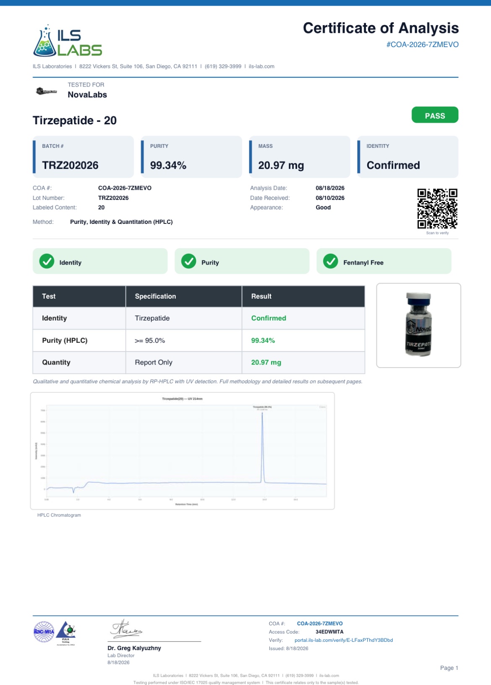The height and width of the screenshot is (685, 491).
Task: Click the NovaLabs small logo beside Tested For
Action: pos(47,91)
